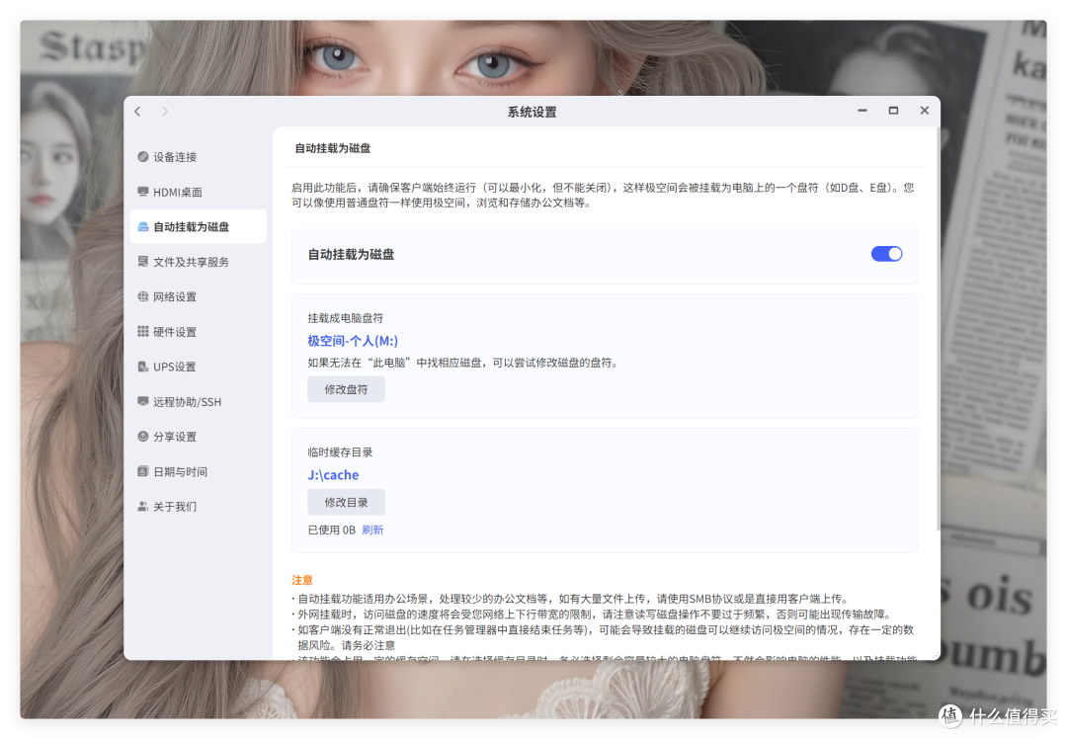Click the 分享设置 icon
The height and width of the screenshot is (739, 1067).
coord(143,436)
